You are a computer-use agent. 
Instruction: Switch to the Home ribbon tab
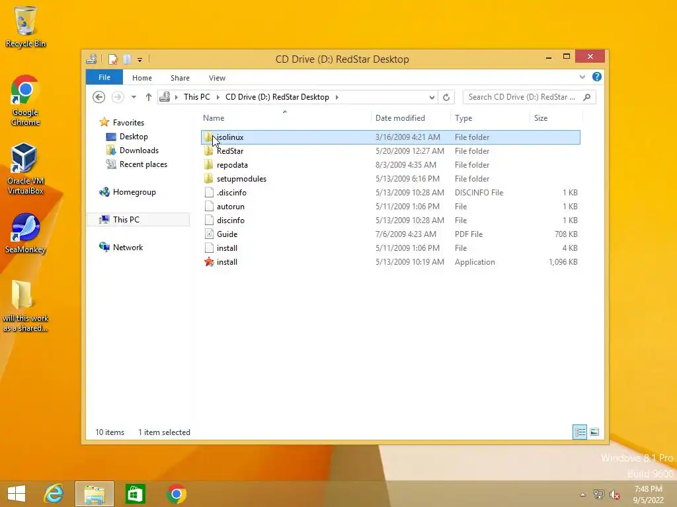(142, 78)
